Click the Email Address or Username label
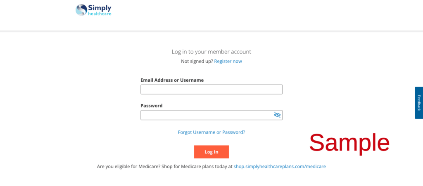The image size is (423, 186). 172,80
